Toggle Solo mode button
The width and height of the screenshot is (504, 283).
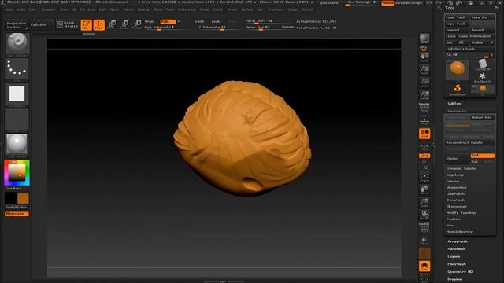click(x=424, y=266)
